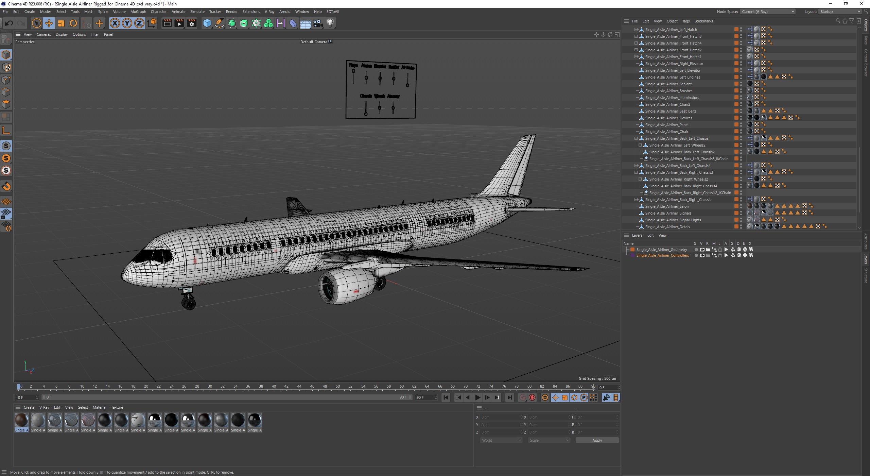This screenshot has height=476, width=870.
Task: Click the Axis L-shaped tool icon
Action: point(6,130)
